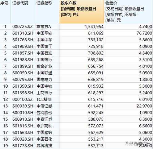Click shareholder count 689,268
The image size is (153, 149).
pyautogui.click(x=96, y=60)
